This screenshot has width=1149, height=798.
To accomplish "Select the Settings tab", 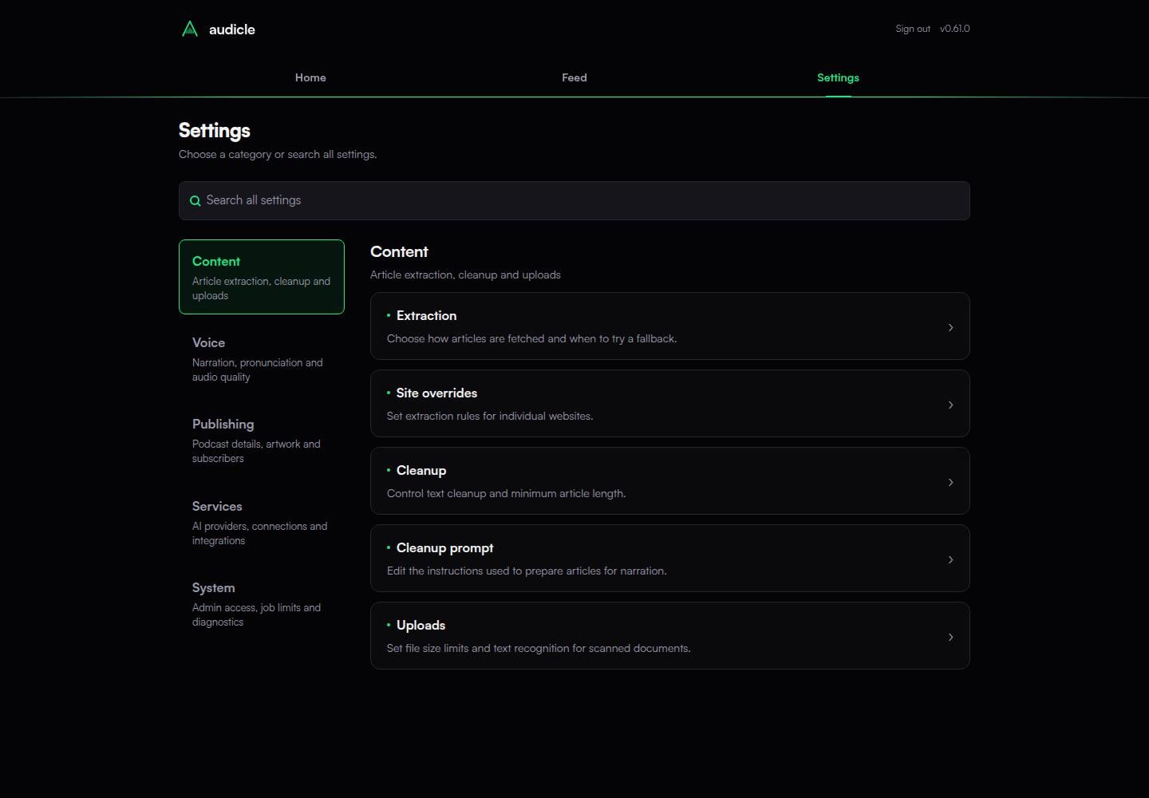I will pyautogui.click(x=838, y=77).
